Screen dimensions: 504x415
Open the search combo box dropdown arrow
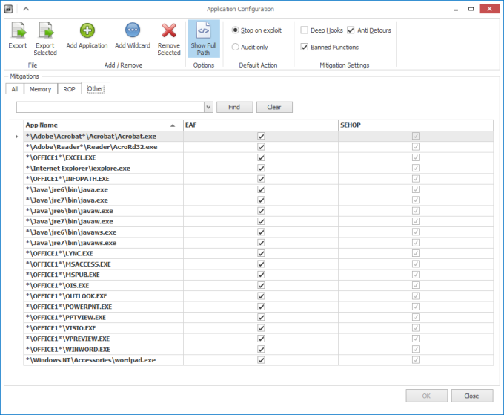tap(208, 108)
